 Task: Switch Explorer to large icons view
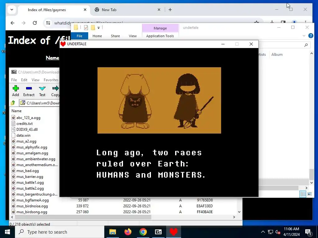click(x=310, y=194)
